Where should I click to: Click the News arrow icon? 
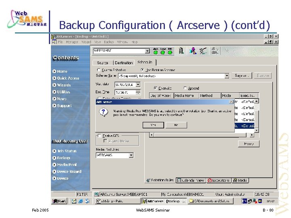pyautogui.click(x=55, y=99)
